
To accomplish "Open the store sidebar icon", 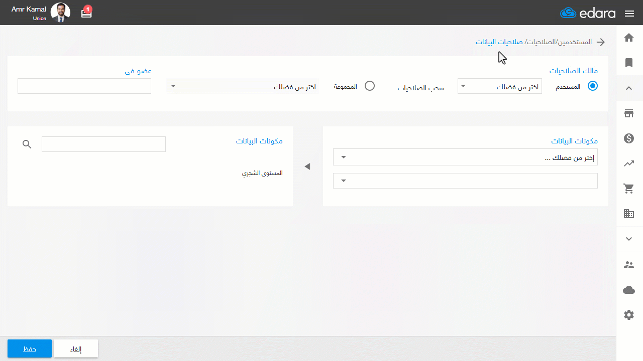I will [x=629, y=113].
